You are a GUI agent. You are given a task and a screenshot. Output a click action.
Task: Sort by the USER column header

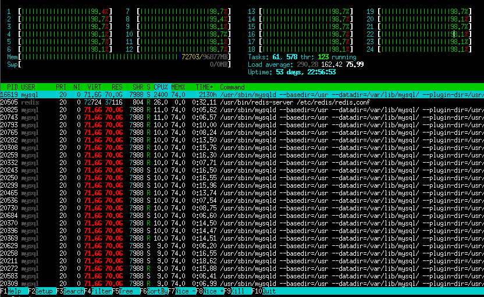tap(28, 87)
